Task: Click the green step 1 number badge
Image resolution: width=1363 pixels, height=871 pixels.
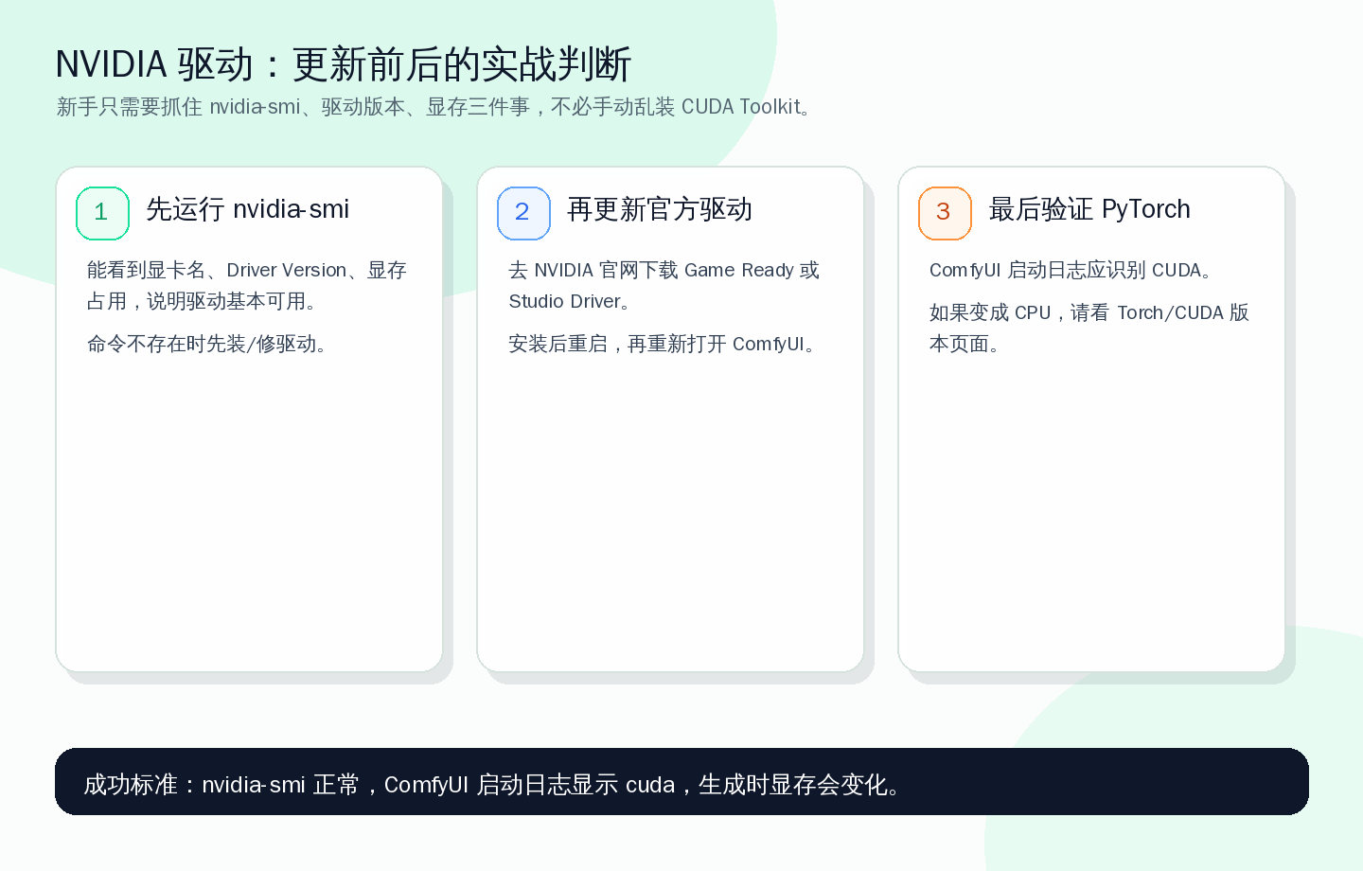Action: (x=102, y=213)
